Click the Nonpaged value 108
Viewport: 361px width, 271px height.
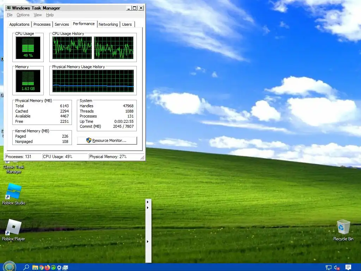tap(65, 141)
